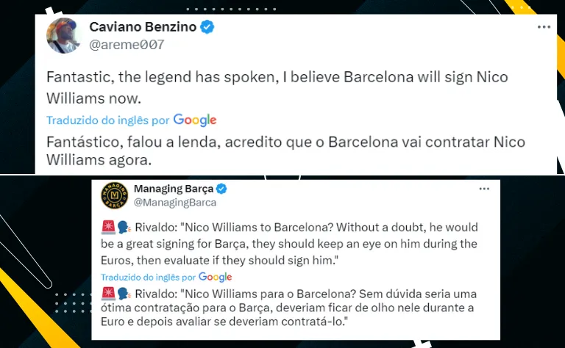Click 'Traduzido do inglês por' under Caviano's tweet
The width and height of the screenshot is (565, 348).
(108, 120)
